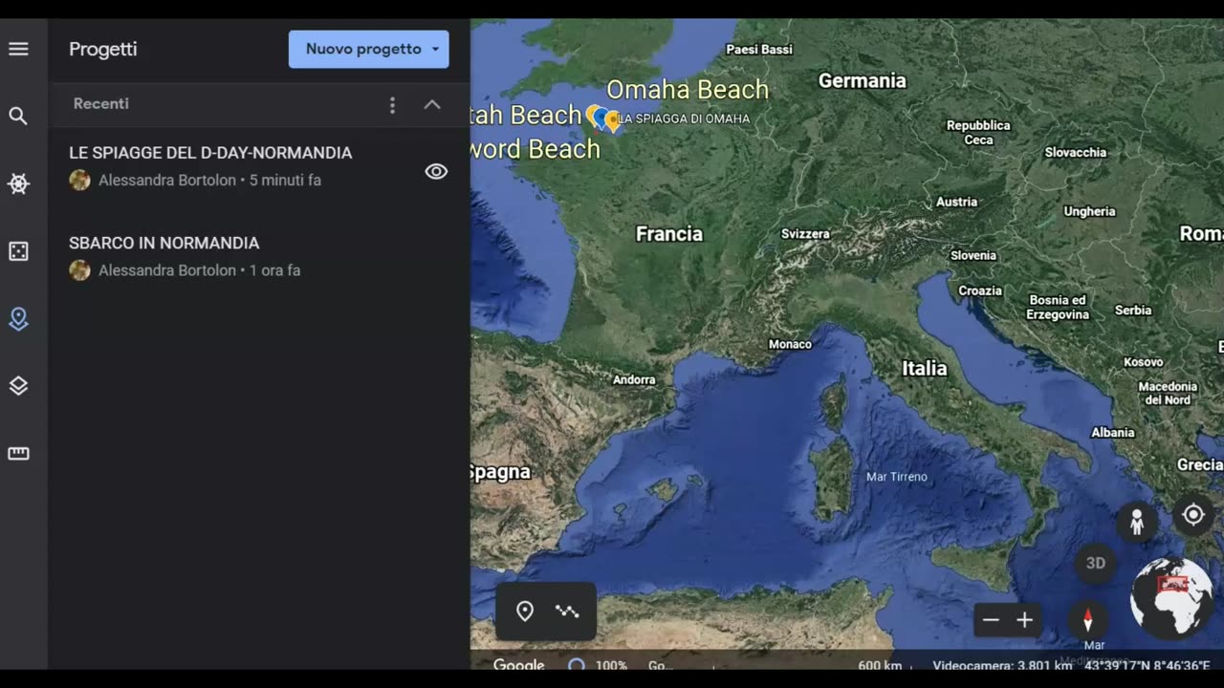Open the hamburger main menu

(18, 49)
